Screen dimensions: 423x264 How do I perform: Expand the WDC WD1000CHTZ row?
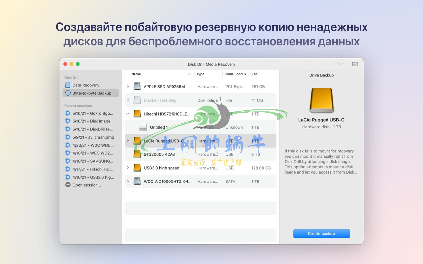(x=128, y=181)
